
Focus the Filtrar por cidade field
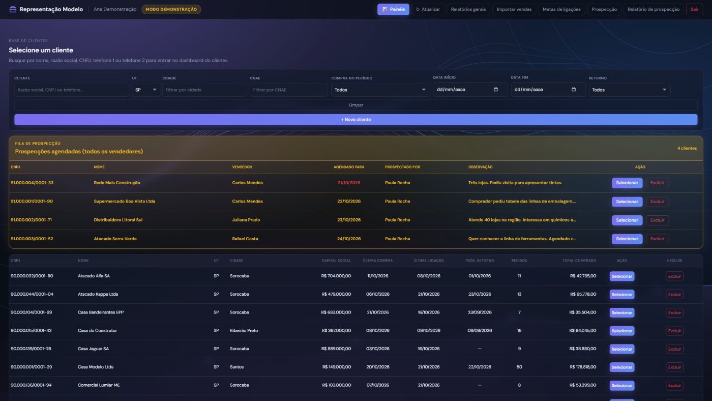tap(204, 90)
